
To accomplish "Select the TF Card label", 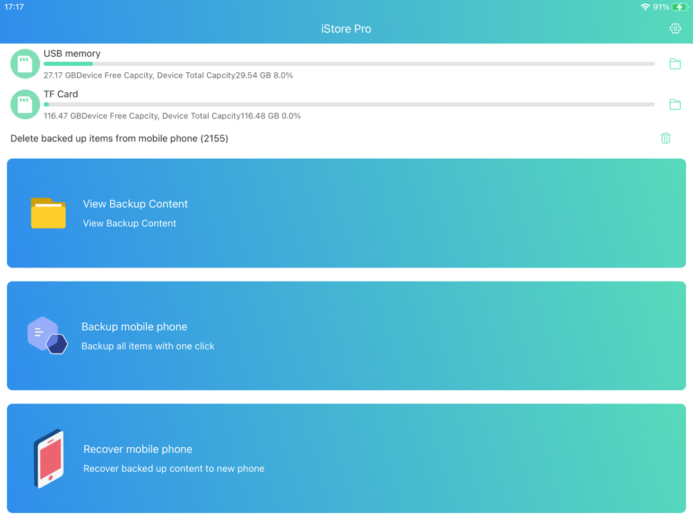I will (60, 94).
